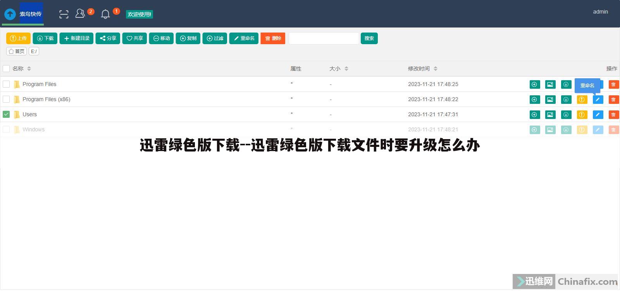Click the 2023-11-21 17:47:31 timestamp
The height and width of the screenshot is (291, 620).
click(x=433, y=114)
